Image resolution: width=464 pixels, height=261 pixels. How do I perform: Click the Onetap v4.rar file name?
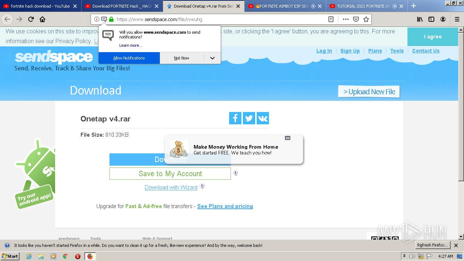click(x=105, y=119)
